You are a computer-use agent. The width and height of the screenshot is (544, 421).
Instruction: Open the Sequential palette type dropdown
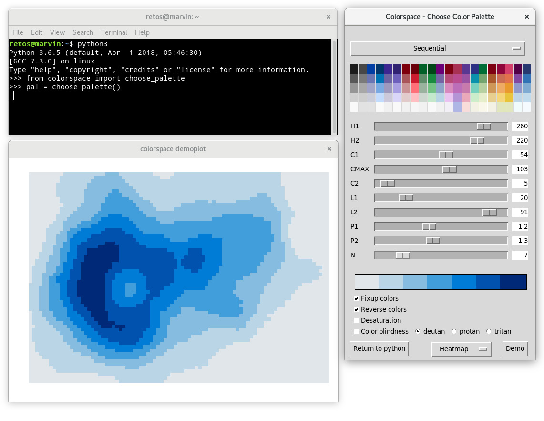click(437, 48)
